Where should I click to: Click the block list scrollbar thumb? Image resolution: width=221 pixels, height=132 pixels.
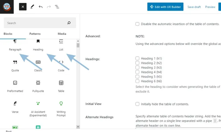pyautogui.click(x=78, y=45)
